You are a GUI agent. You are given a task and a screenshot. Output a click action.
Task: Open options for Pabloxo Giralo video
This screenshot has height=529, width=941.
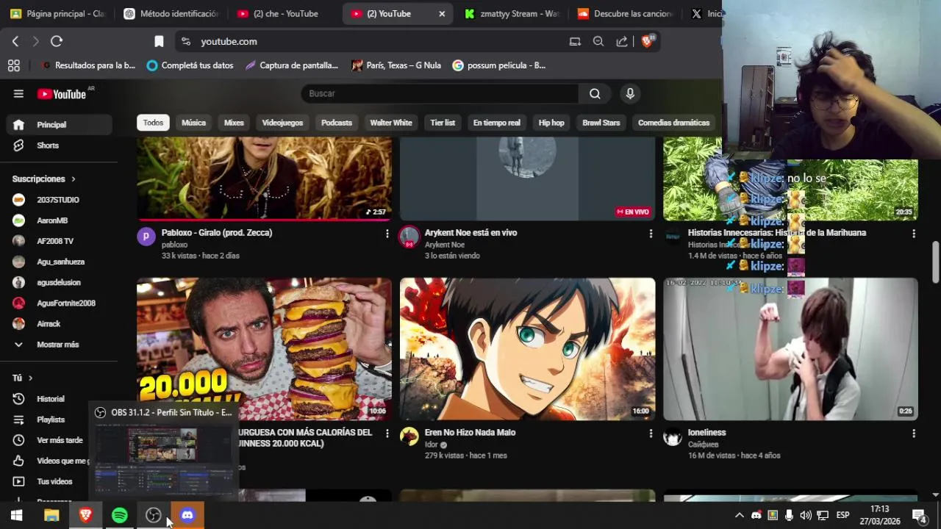click(x=387, y=234)
